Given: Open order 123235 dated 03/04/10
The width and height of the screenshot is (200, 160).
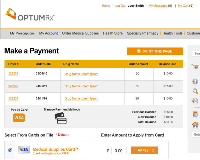Looking at the screenshot, I should pos(13,74).
